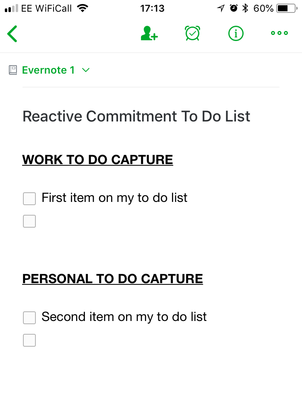Tick the empty checkbox under Second item
302x397 pixels.
tap(29, 340)
